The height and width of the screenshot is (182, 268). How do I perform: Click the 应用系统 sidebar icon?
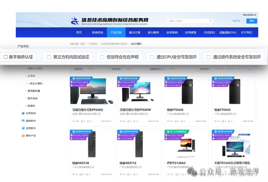23,113
